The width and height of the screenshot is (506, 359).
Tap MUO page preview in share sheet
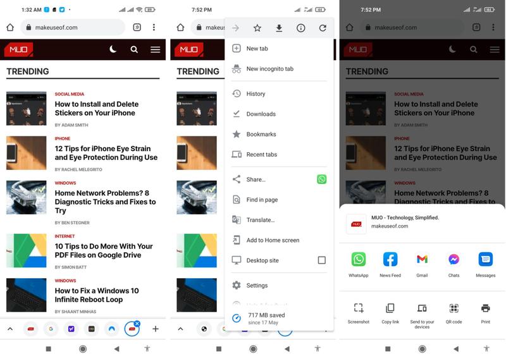point(422,224)
